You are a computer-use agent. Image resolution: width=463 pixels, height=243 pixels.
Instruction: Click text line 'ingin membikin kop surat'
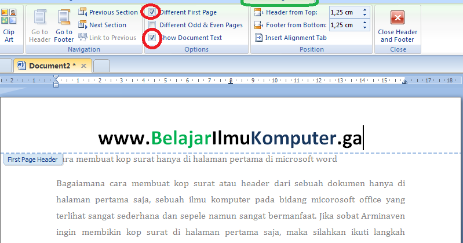231,233
